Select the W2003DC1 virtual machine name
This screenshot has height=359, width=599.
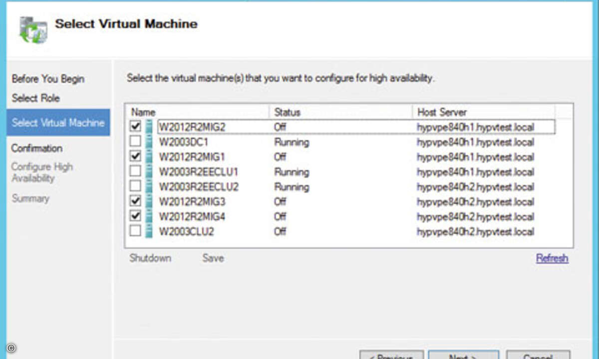pos(183,142)
